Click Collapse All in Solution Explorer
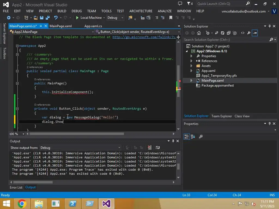Viewport: 279px width, 209px height. tap(229, 33)
